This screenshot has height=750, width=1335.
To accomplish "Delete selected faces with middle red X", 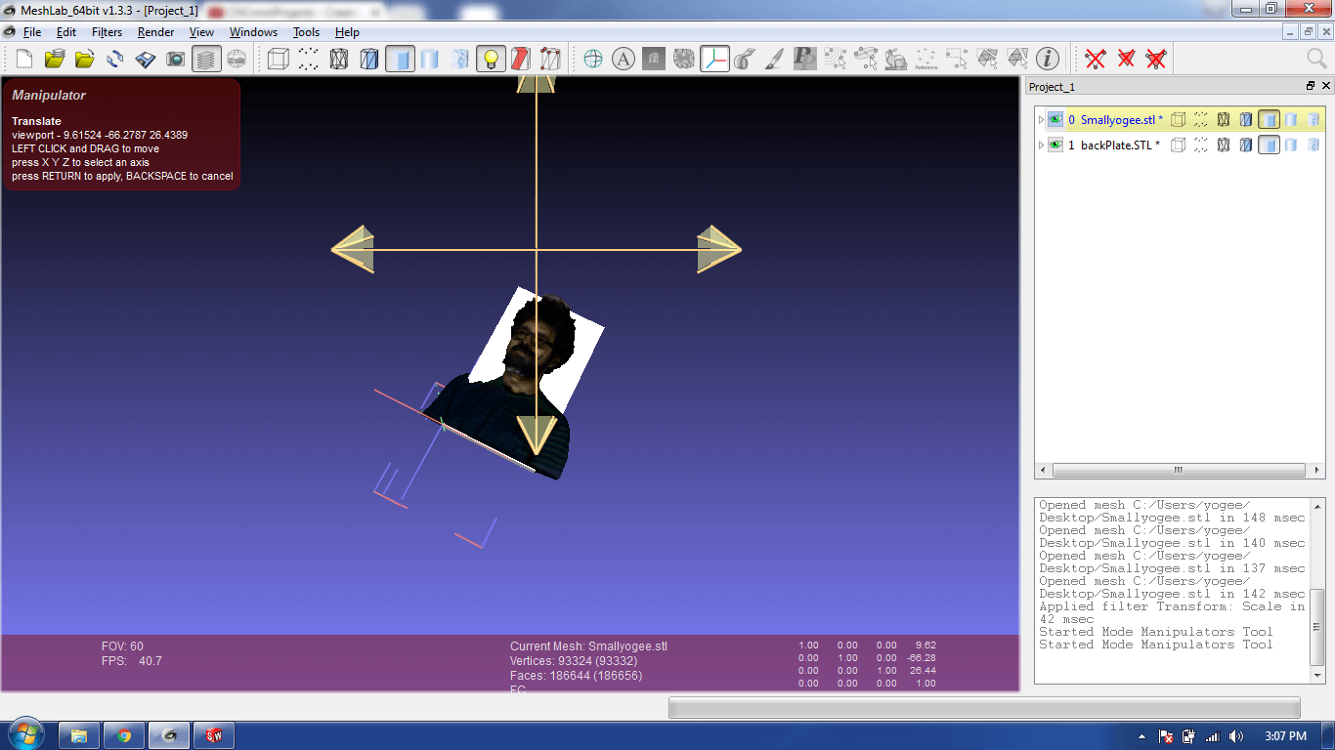I will [x=1126, y=60].
